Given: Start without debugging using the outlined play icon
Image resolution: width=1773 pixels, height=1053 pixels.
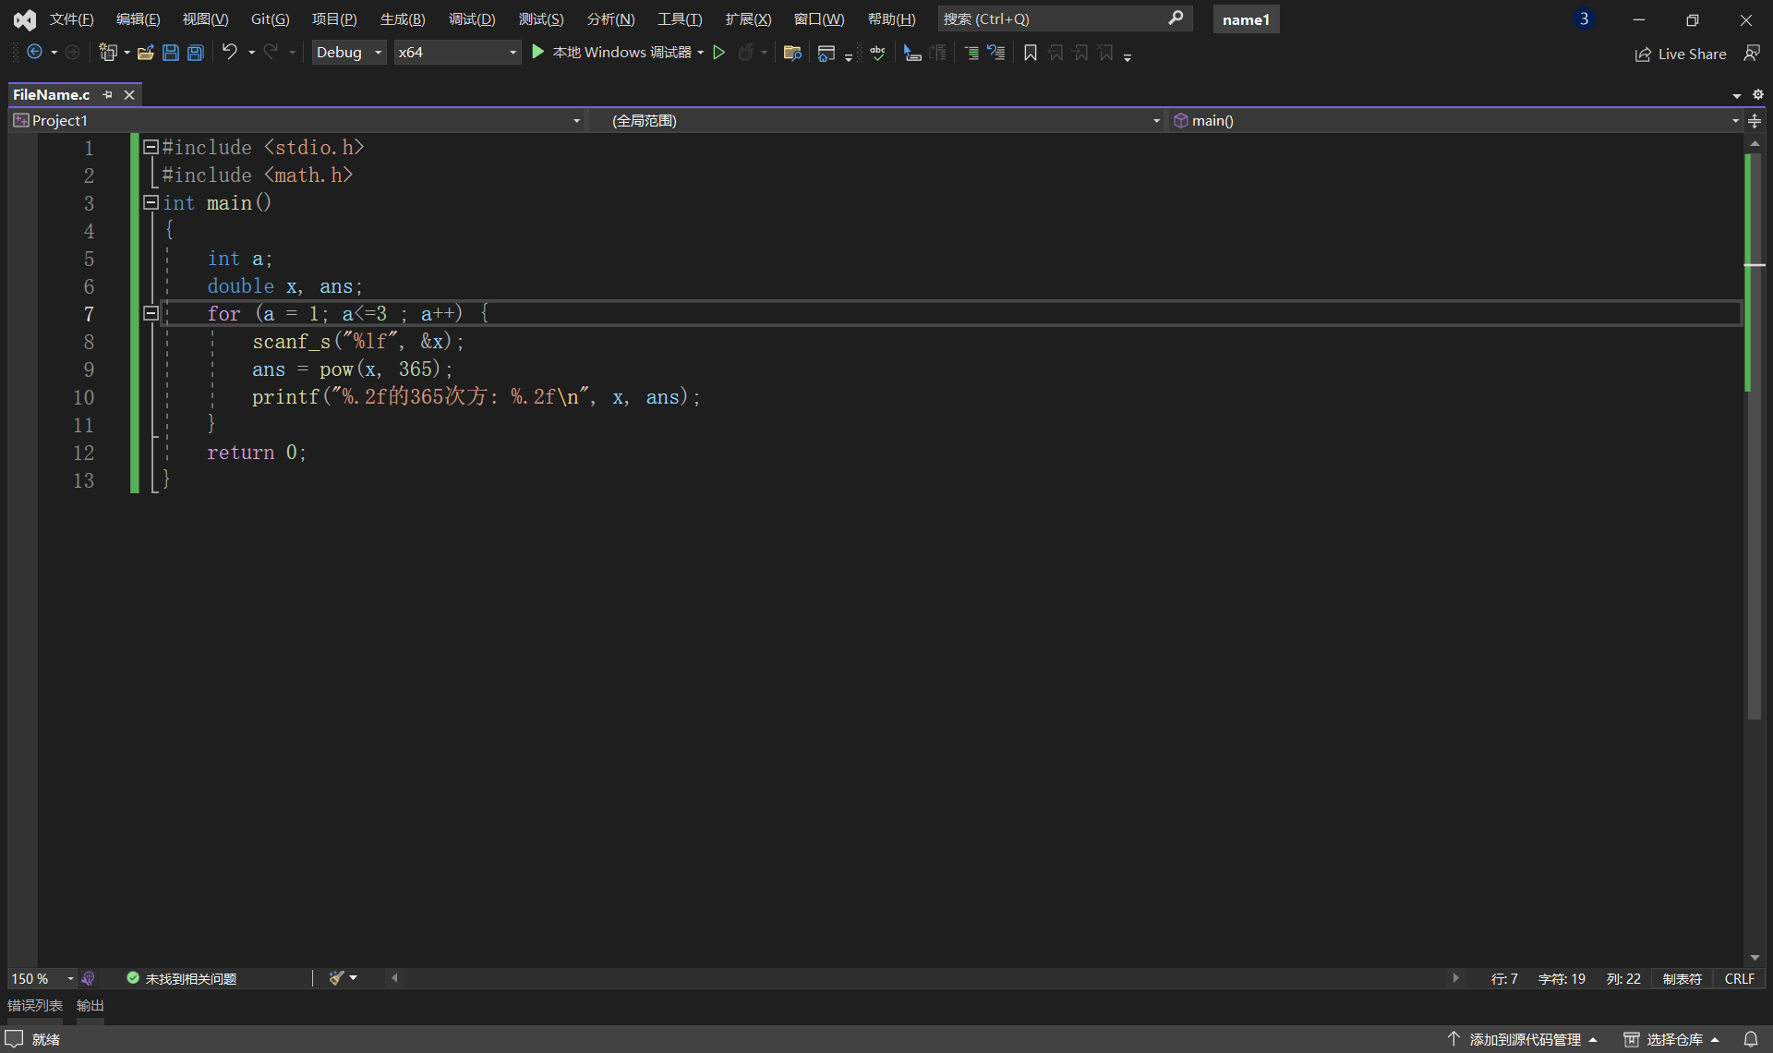Looking at the screenshot, I should (x=719, y=53).
